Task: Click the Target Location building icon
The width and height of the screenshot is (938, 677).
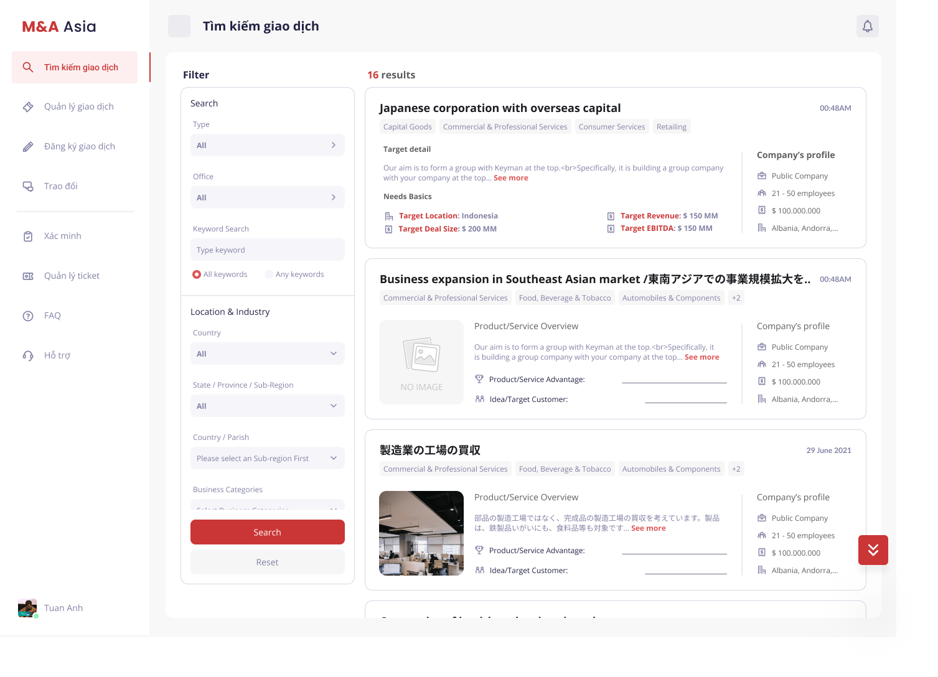Action: [x=389, y=217]
